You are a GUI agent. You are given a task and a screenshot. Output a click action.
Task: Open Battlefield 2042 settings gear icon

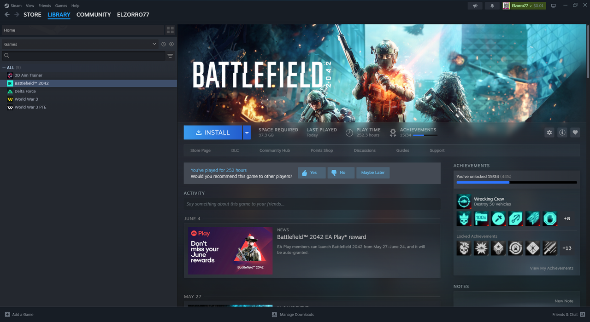(x=549, y=132)
